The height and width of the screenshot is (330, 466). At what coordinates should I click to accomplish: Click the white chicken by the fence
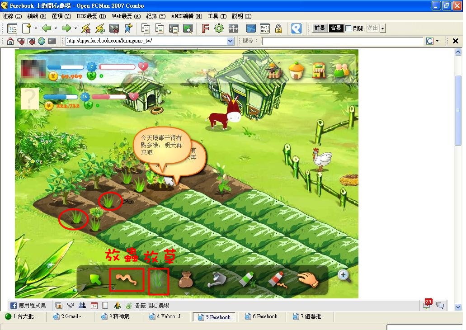pyautogui.click(x=321, y=159)
